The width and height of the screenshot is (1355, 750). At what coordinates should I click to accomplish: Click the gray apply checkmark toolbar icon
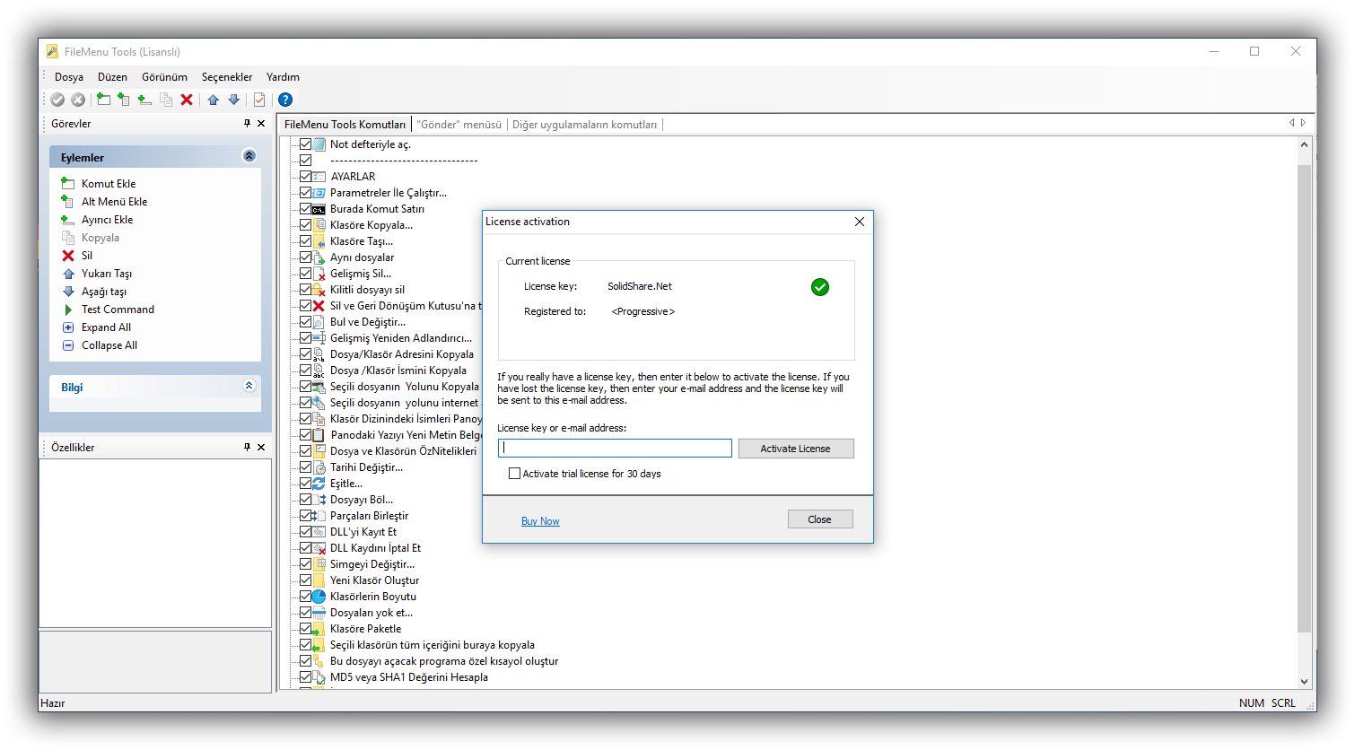tap(57, 100)
